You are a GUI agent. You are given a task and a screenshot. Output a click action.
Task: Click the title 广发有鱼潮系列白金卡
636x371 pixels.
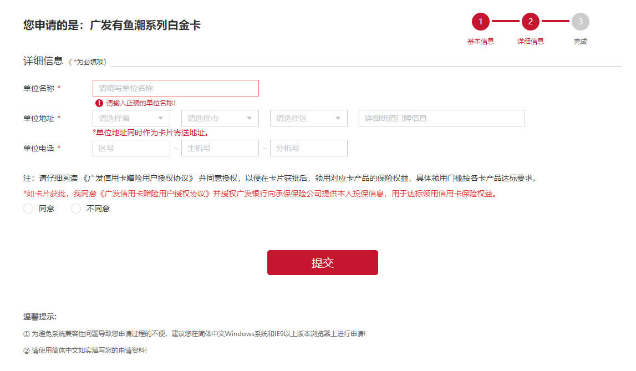pos(145,25)
